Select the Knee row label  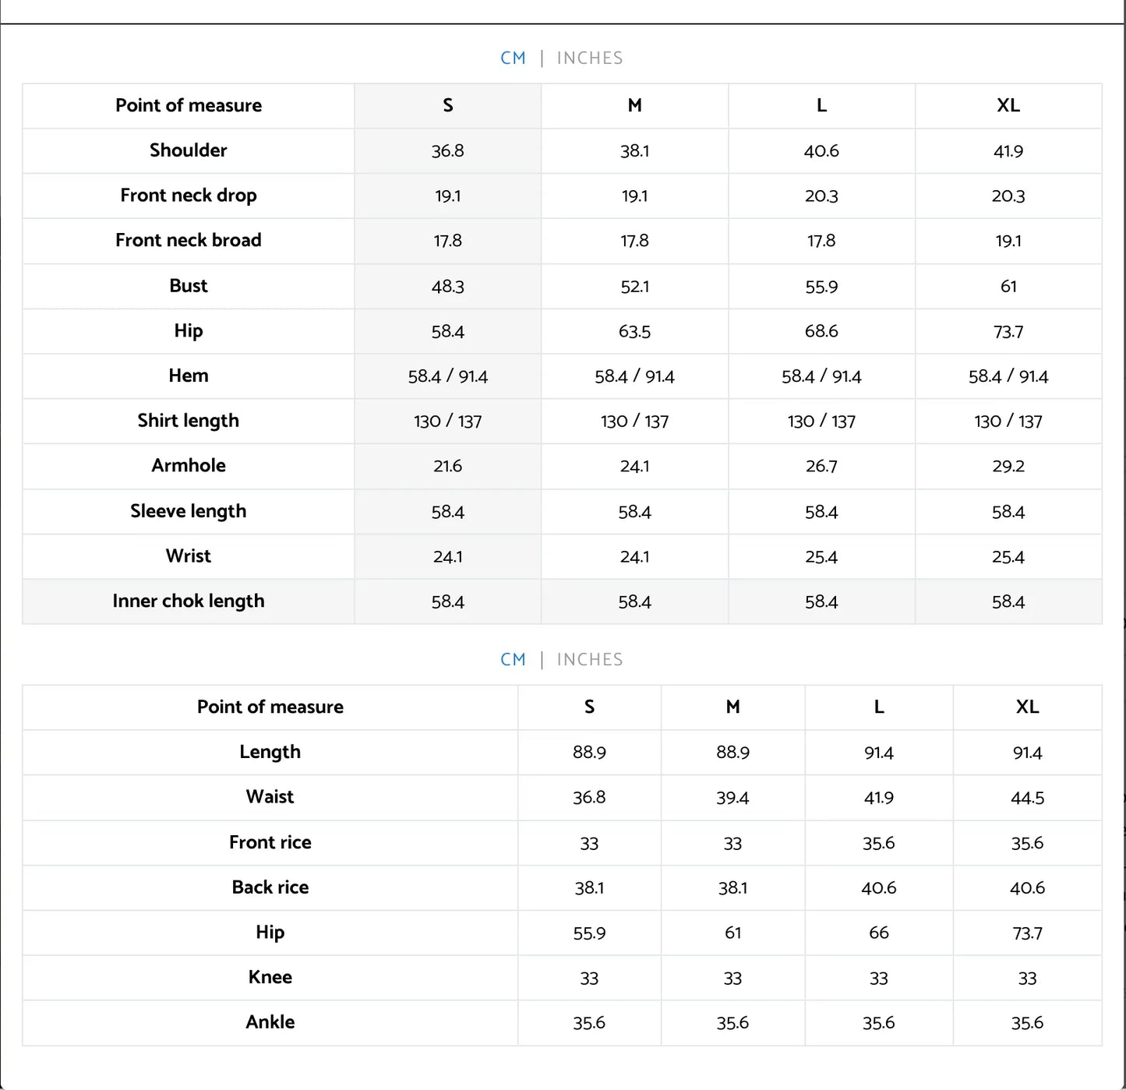tap(270, 978)
